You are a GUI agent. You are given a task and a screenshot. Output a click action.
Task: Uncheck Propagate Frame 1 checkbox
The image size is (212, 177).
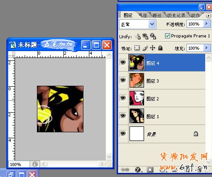pyautogui.click(x=167, y=36)
